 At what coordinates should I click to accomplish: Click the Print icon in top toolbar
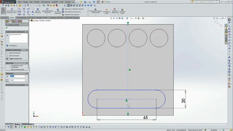90,2
